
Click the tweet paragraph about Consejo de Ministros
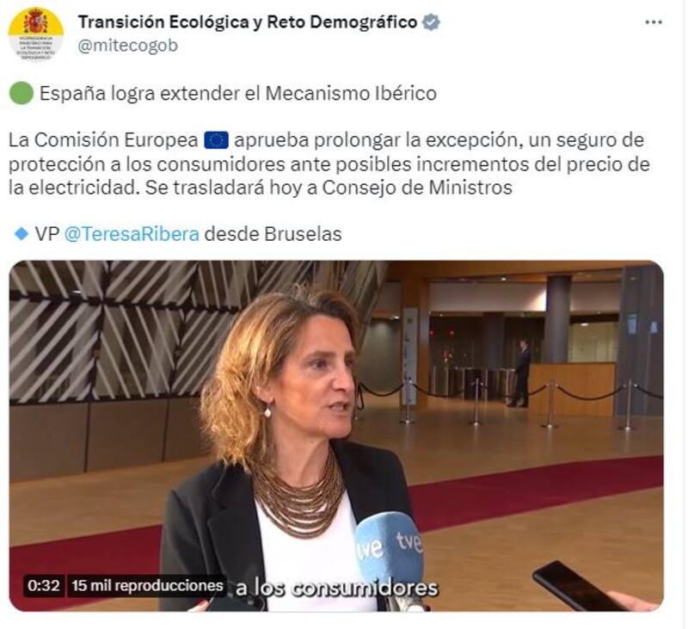pos(329,163)
